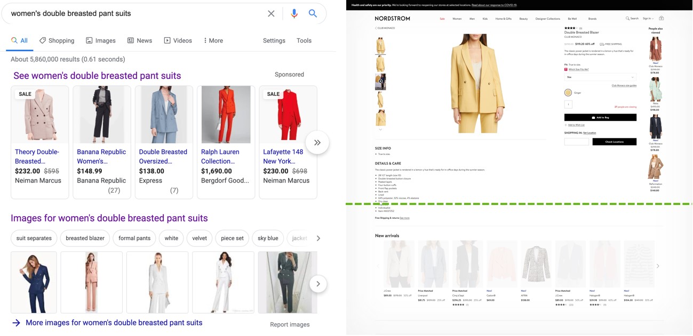Open Nordstrom Brands menu

[x=592, y=19]
